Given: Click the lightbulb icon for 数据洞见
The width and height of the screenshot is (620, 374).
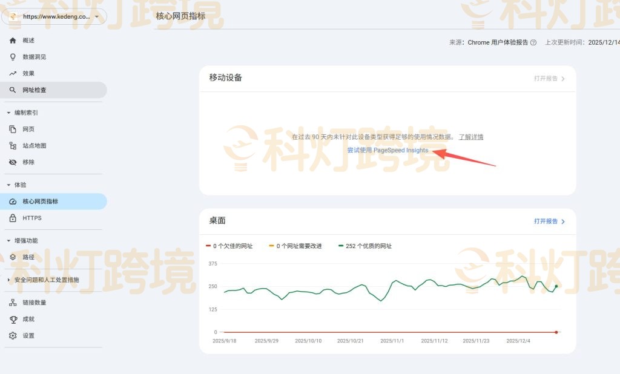Looking at the screenshot, I should 13,57.
